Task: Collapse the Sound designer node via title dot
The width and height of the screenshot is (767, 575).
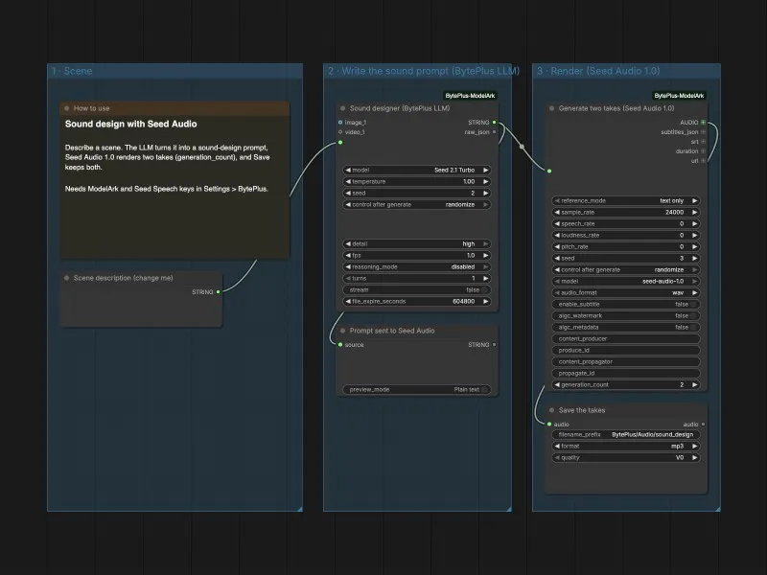Action: pos(343,108)
